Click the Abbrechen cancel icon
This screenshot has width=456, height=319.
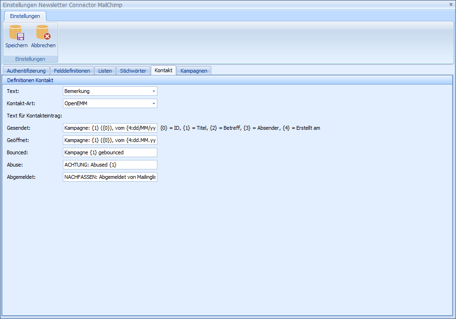click(x=43, y=33)
